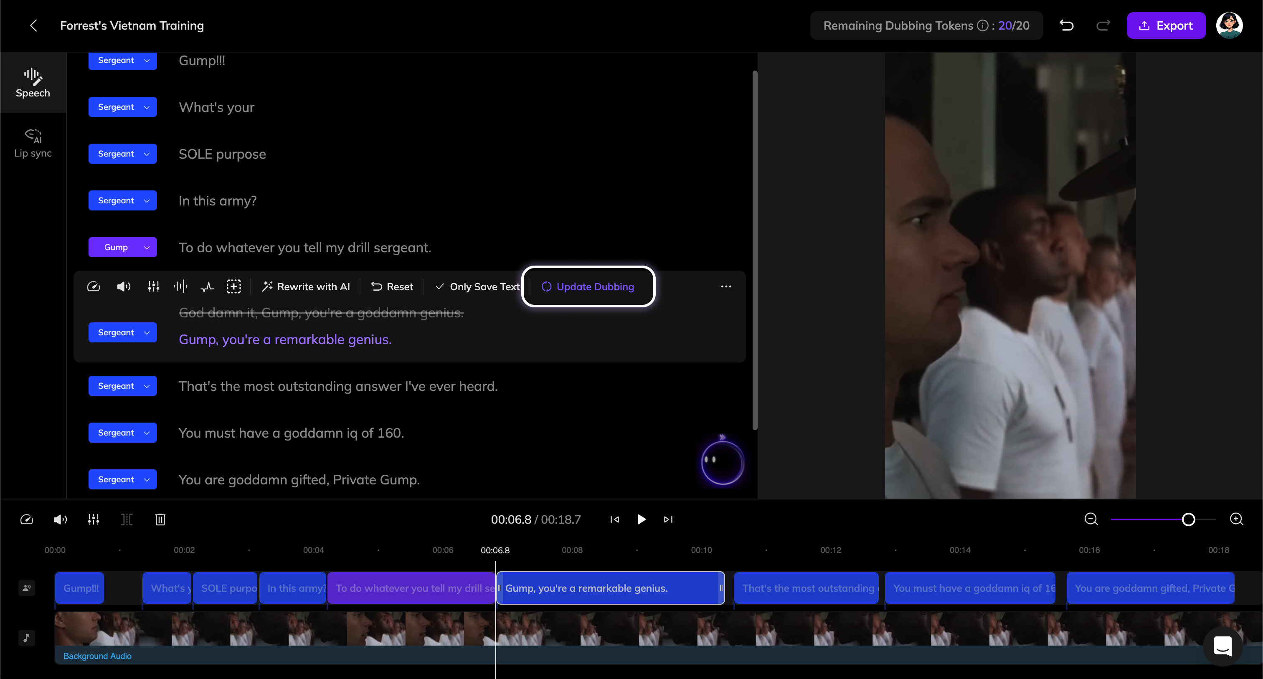Zoom out the timeline
The image size is (1263, 679).
[1091, 519]
